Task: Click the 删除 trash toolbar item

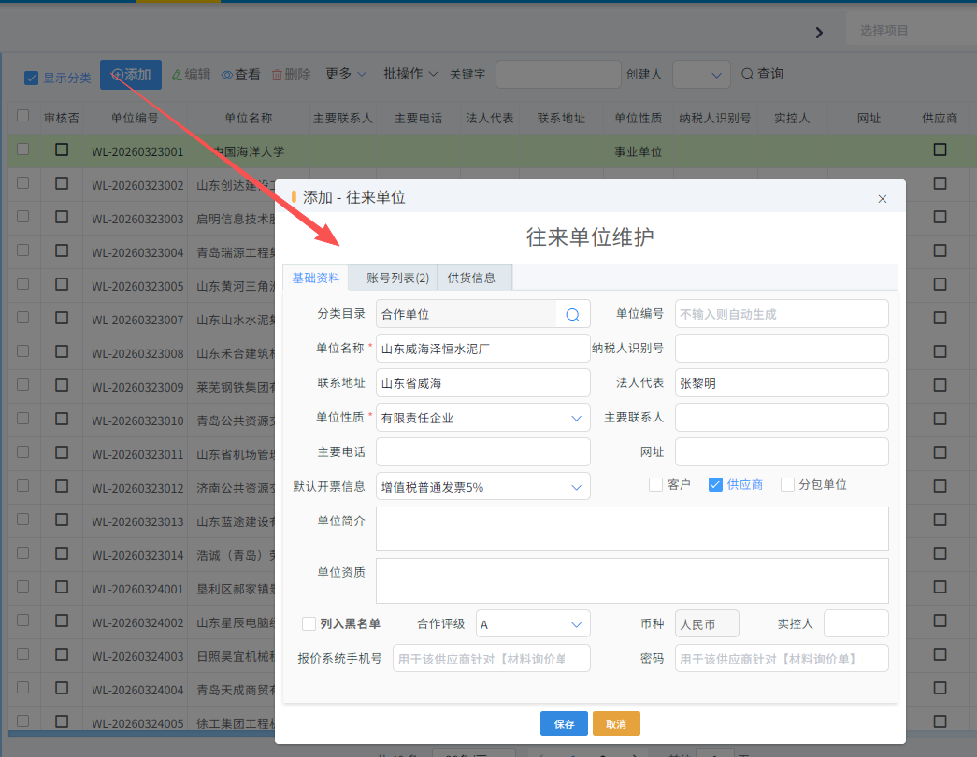Action: coord(291,75)
